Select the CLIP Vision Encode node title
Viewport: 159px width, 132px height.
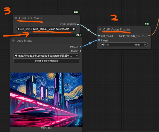(x=116, y=29)
